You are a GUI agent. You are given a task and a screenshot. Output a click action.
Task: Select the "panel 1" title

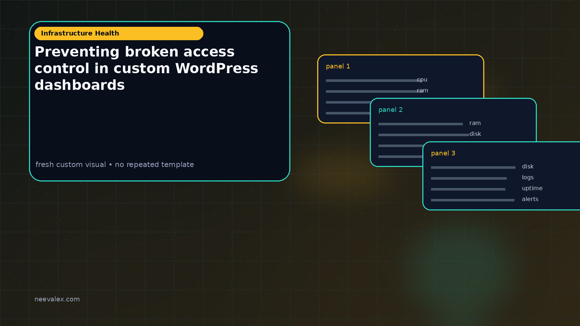(x=338, y=66)
